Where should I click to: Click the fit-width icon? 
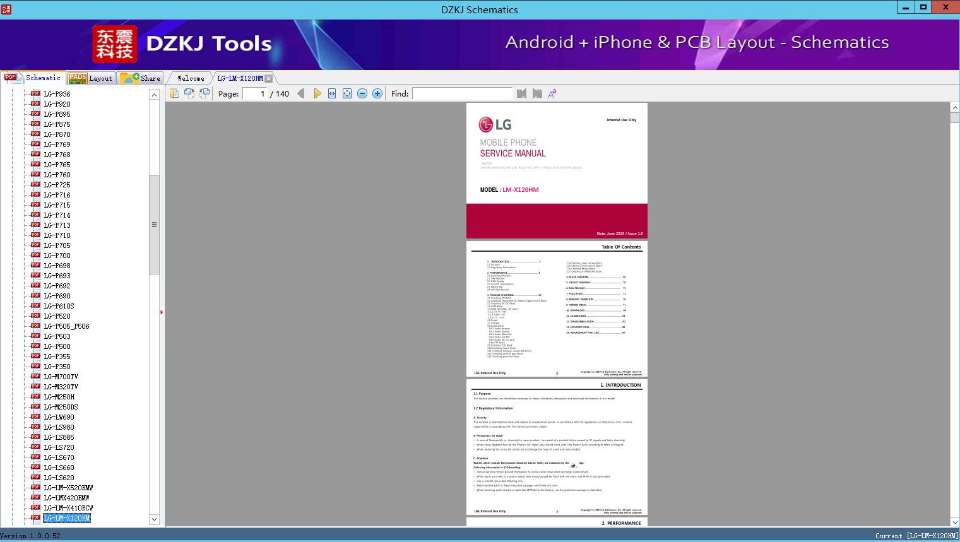332,93
